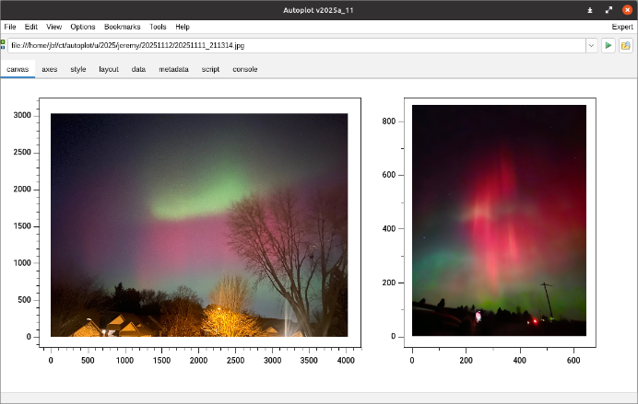638x404 pixels.
Task: Open the Edit menu
Action: 31,27
